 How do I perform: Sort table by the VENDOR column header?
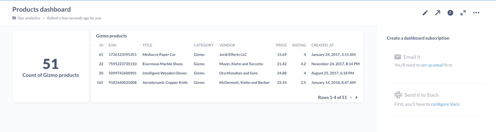point(227,45)
